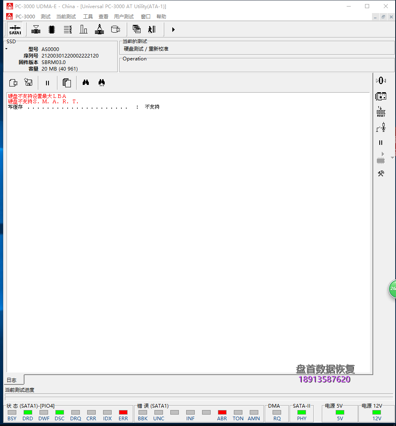Click the capacity value 20 MB (40 961)
The image size is (396, 426).
(59, 69)
